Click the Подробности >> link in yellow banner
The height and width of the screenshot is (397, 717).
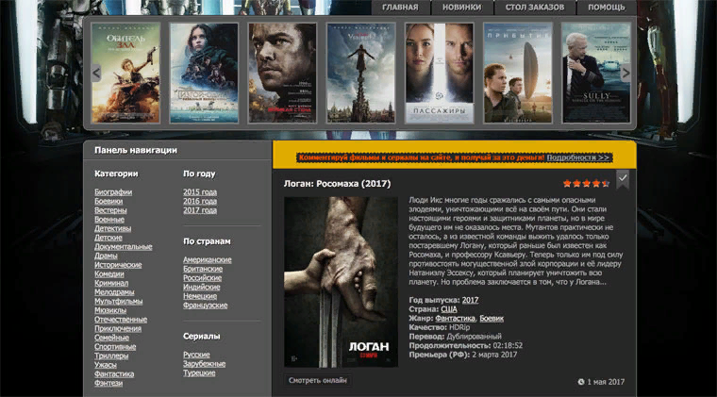[x=578, y=157]
